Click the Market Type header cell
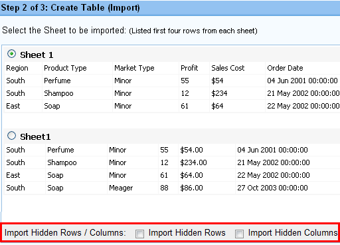Image resolution: width=340 pixels, height=245 pixels. 145,68
